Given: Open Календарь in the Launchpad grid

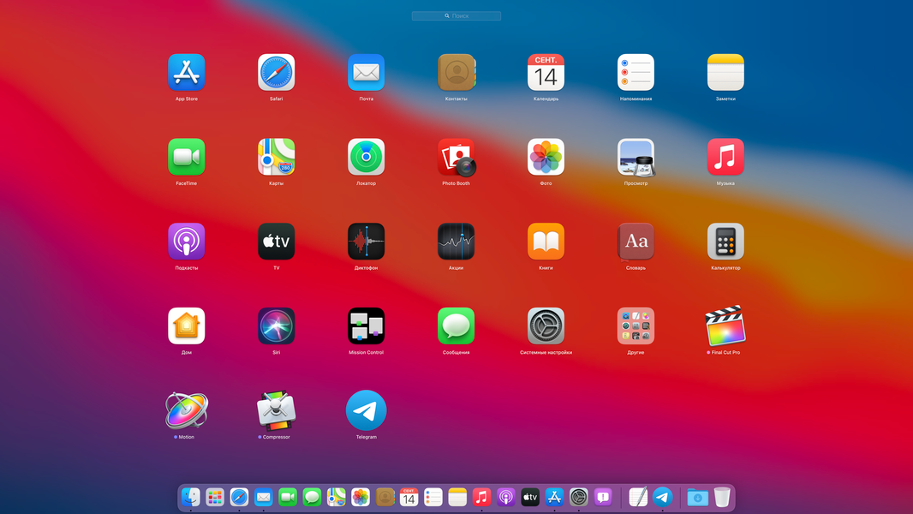Looking at the screenshot, I should tap(546, 72).
